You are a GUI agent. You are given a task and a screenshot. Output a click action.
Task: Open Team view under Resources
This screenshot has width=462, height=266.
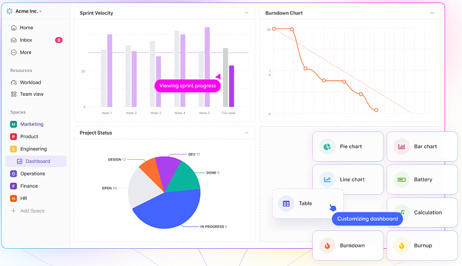coord(32,94)
